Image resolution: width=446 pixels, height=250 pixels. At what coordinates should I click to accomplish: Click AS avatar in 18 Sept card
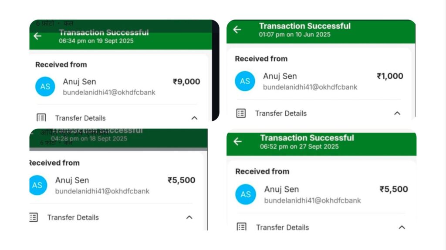(37, 185)
